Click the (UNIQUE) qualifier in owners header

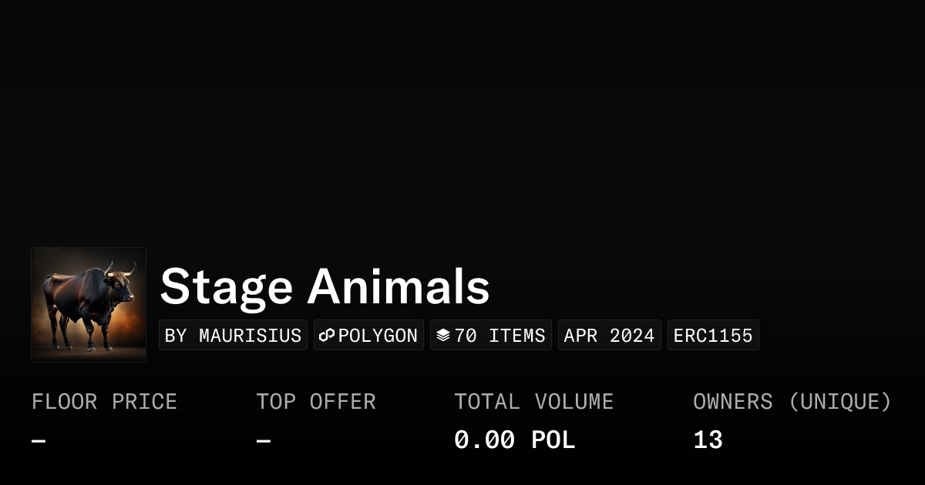(x=839, y=402)
